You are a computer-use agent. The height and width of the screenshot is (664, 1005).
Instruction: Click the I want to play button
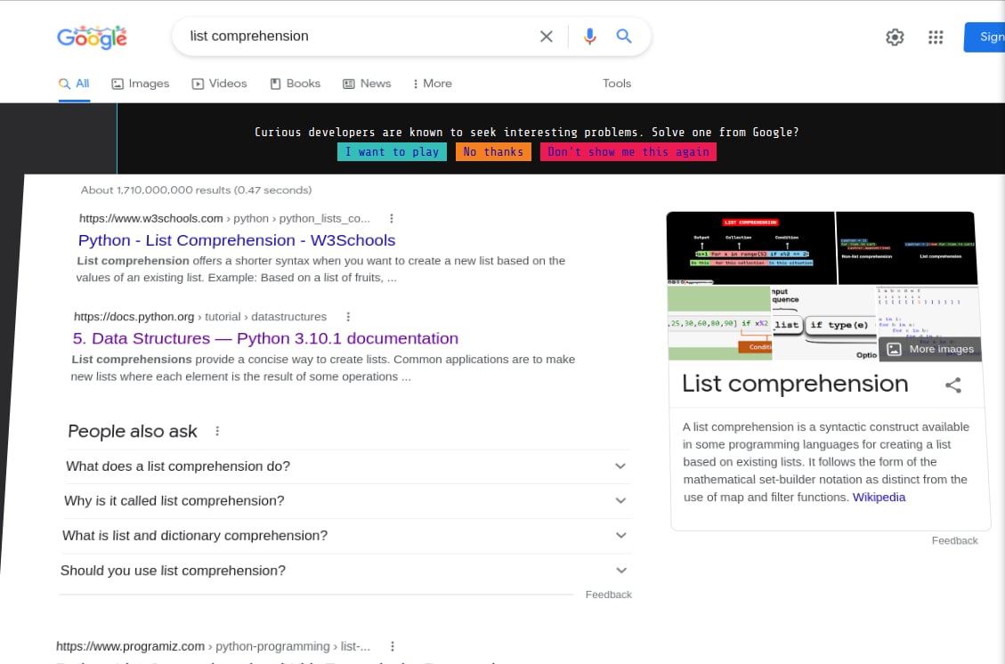(392, 152)
